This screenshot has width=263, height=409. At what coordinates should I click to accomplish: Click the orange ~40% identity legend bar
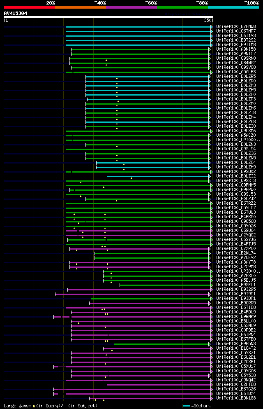tap(81, 7)
